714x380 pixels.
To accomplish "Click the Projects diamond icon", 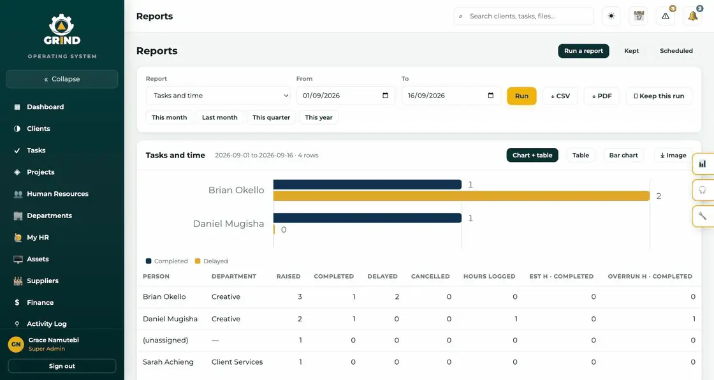I will click(17, 172).
